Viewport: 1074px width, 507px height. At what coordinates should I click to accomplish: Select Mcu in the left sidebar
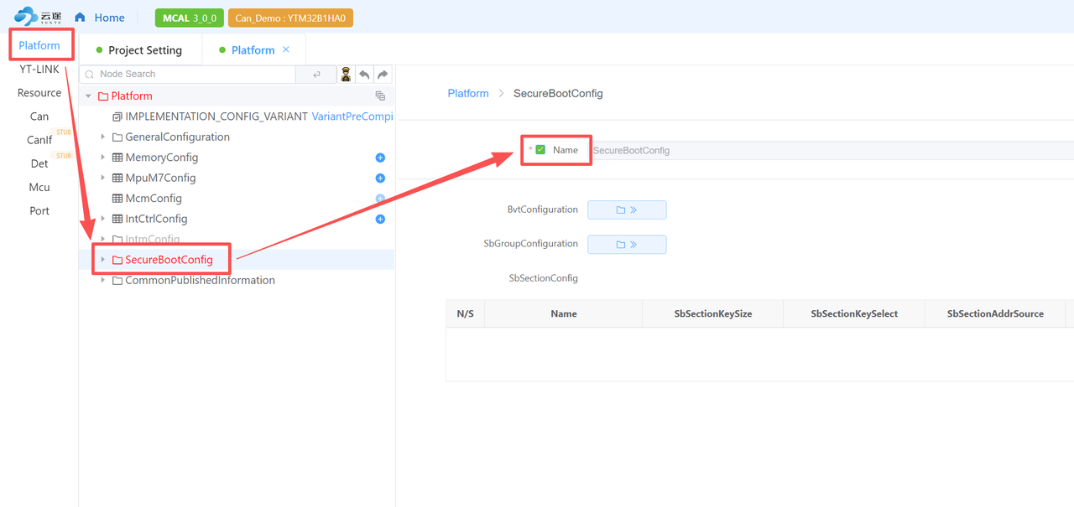point(39,187)
